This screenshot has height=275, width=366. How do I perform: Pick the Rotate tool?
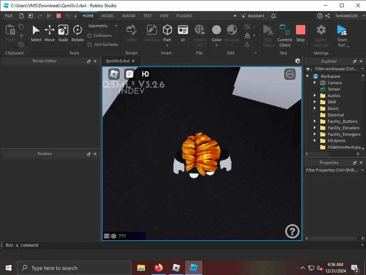pos(78,34)
